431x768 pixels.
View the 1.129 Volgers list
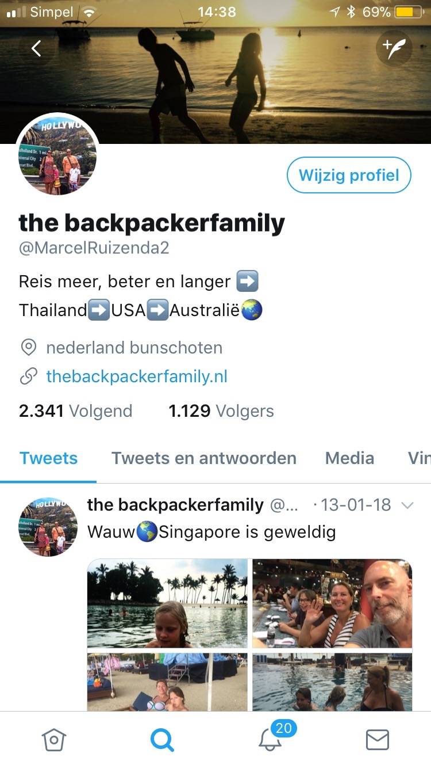pyautogui.click(x=221, y=411)
